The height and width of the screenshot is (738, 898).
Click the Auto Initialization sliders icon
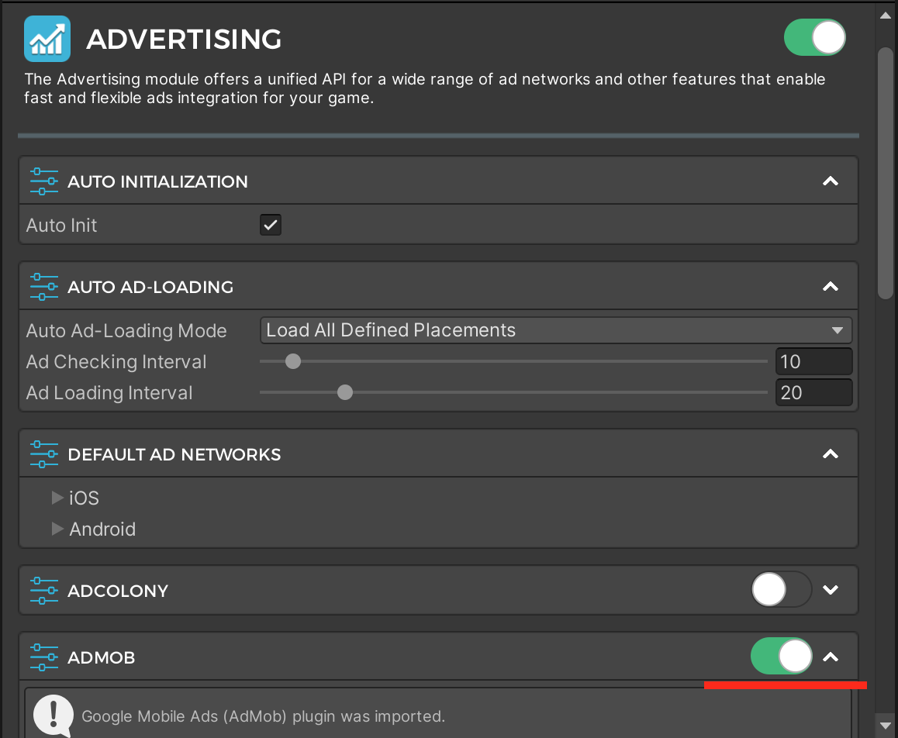click(44, 181)
